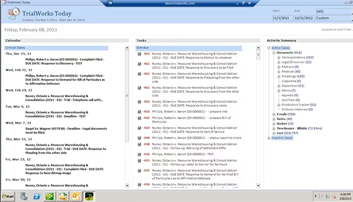Toggle checkbox for -438 Advising of Settlement Offer
Screen dimensions: 353x202
coord(140,144)
